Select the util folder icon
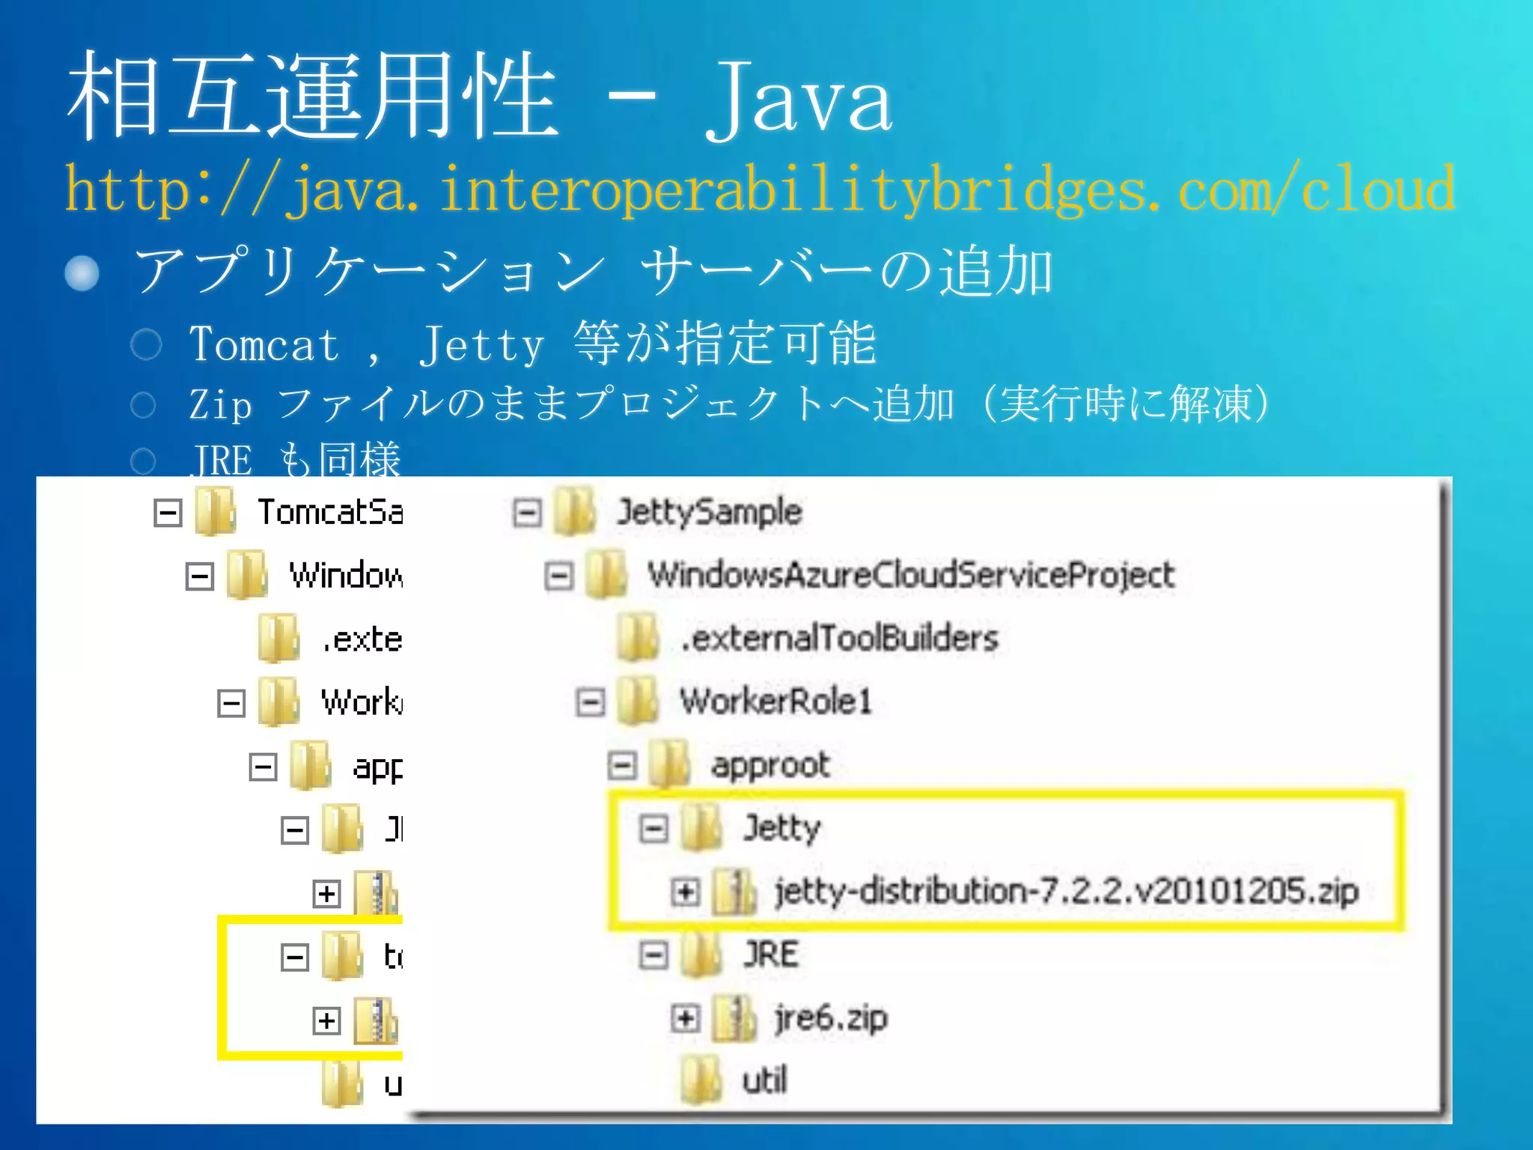The height and width of the screenshot is (1150, 1533). (701, 1080)
